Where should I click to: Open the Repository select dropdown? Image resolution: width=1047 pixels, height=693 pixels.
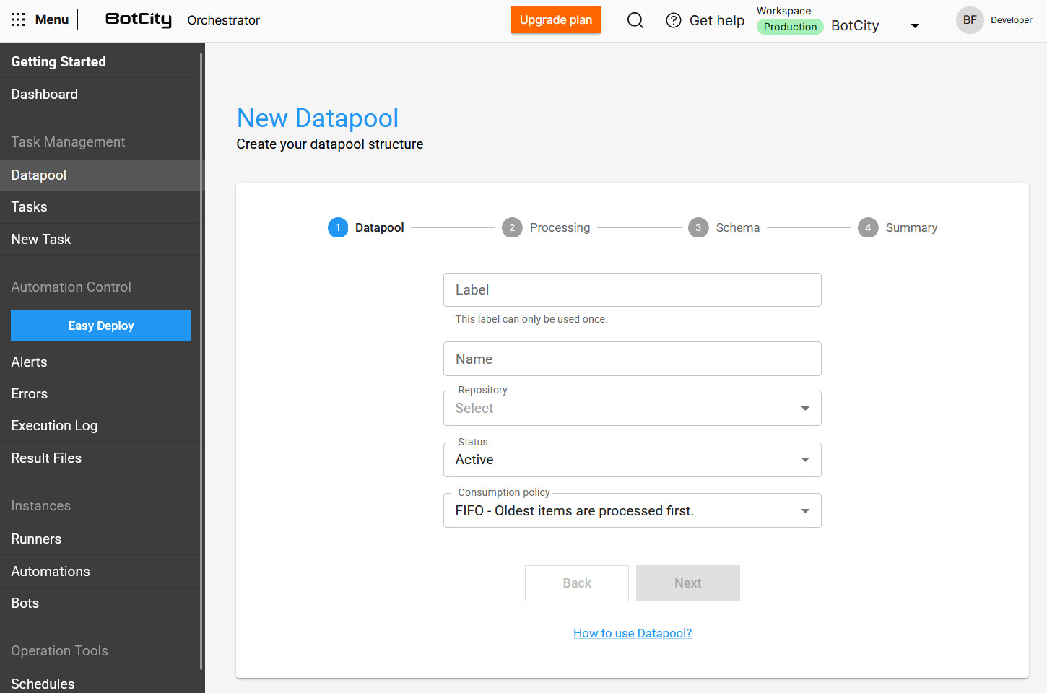[x=632, y=408]
